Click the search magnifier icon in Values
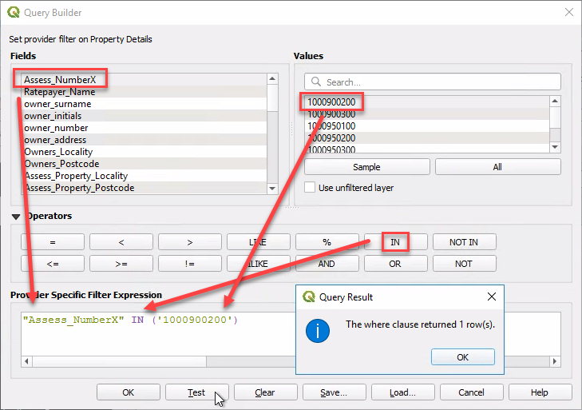The image size is (582, 410). (316, 82)
